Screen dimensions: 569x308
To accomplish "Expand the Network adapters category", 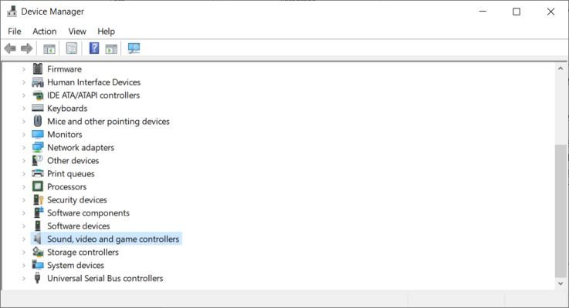I will pyautogui.click(x=24, y=148).
